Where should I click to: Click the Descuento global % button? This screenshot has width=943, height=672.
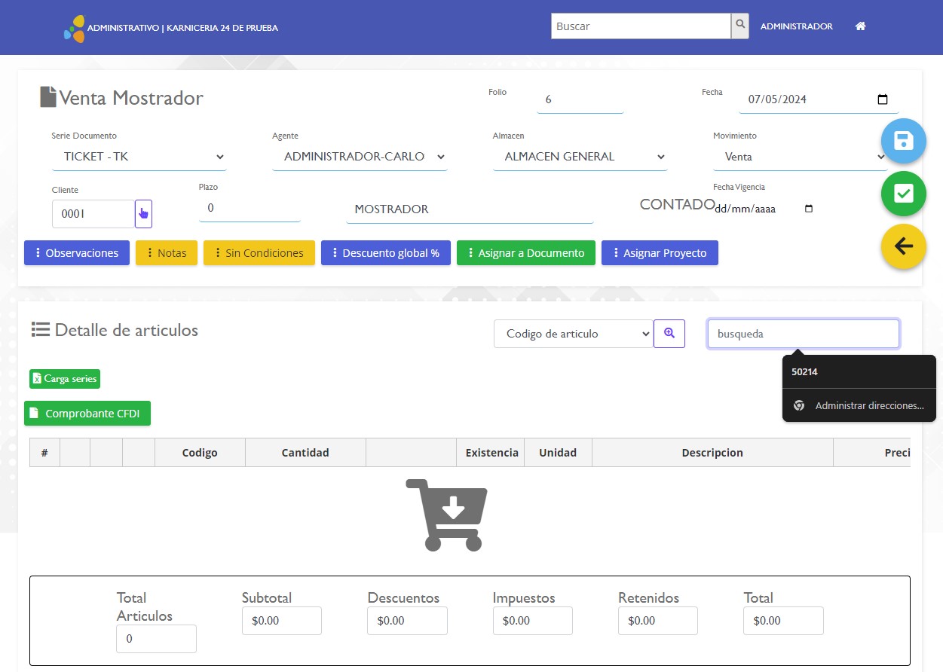tap(385, 253)
